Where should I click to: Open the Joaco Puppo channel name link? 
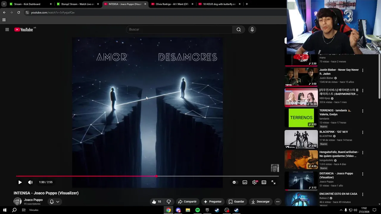point(33,200)
